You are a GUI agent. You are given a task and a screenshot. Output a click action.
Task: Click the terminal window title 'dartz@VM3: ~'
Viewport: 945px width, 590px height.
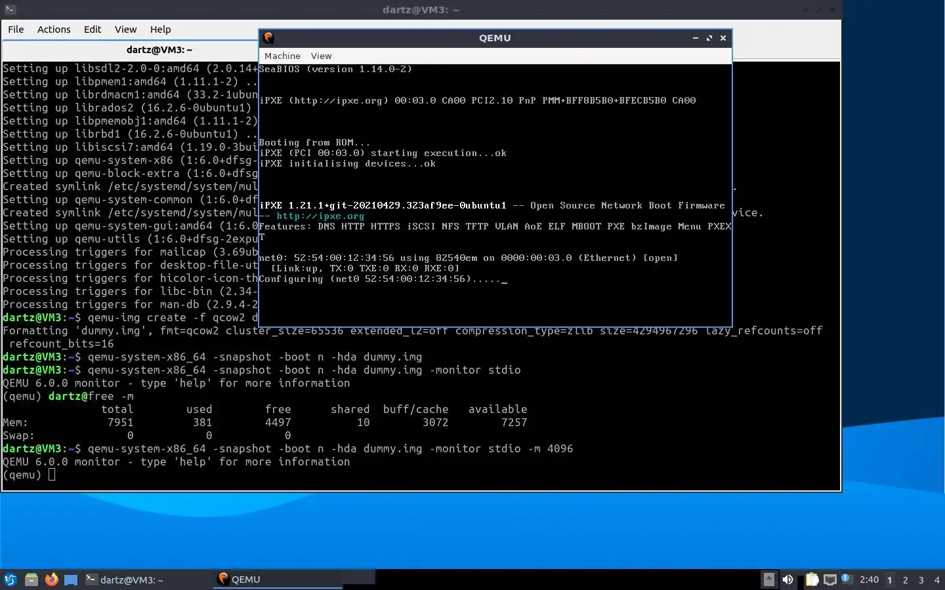(421, 10)
